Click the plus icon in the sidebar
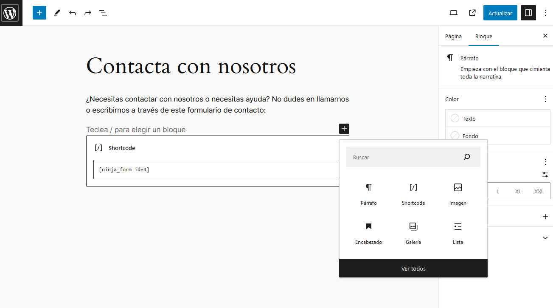This screenshot has width=553, height=308. (x=545, y=217)
